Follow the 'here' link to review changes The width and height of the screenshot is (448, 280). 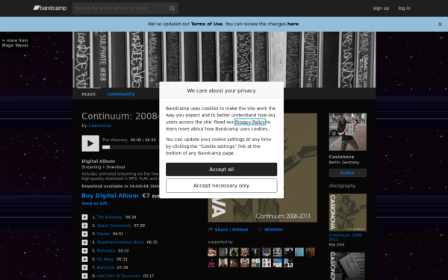pos(293,24)
